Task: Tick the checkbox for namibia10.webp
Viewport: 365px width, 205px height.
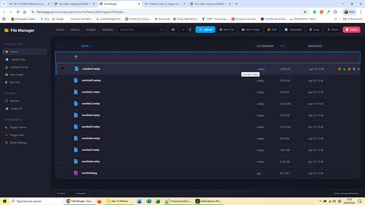Action: [x=62, y=80]
